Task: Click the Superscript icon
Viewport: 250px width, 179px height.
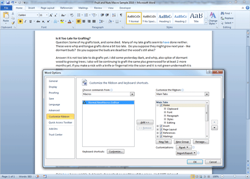Action: (48, 21)
